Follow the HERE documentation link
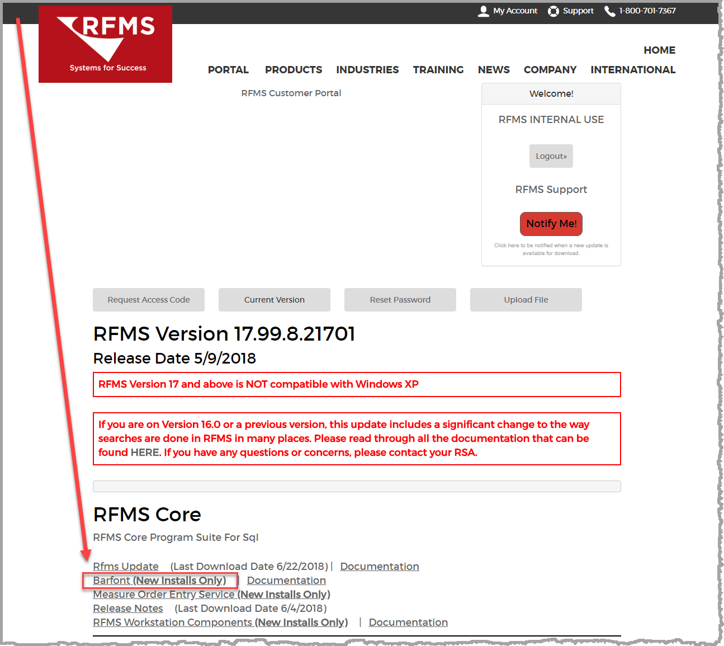This screenshot has height=646, width=724. tap(145, 452)
